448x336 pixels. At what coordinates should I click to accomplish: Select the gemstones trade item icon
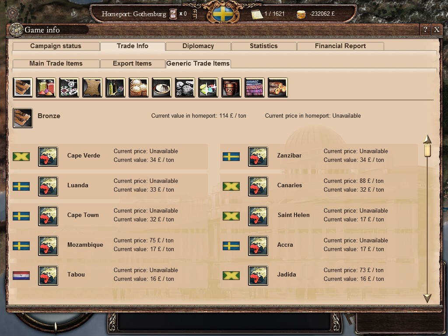208,87
